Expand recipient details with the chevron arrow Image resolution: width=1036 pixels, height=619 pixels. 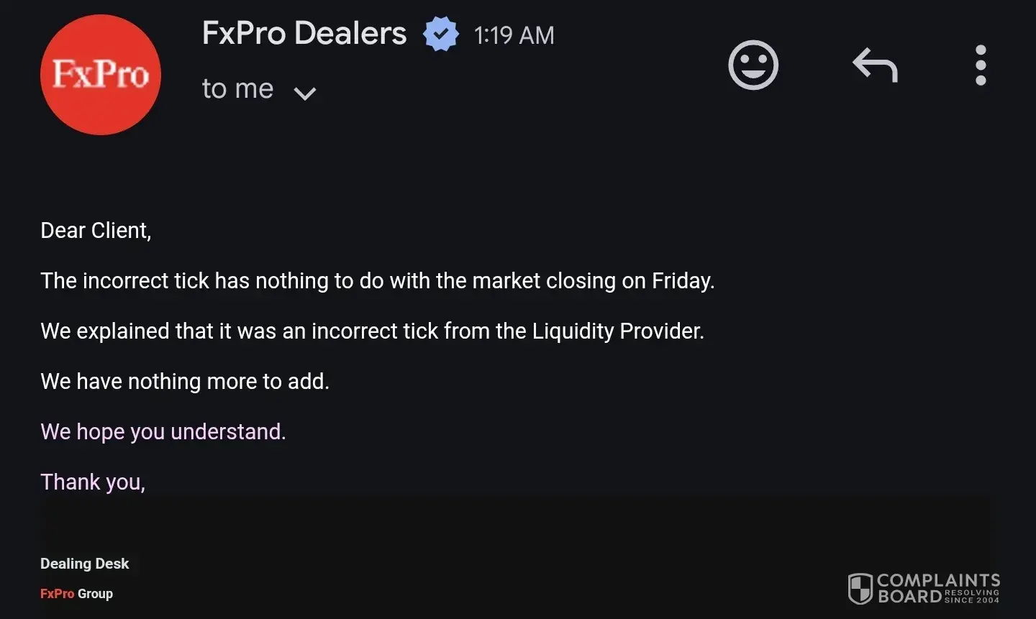305,93
